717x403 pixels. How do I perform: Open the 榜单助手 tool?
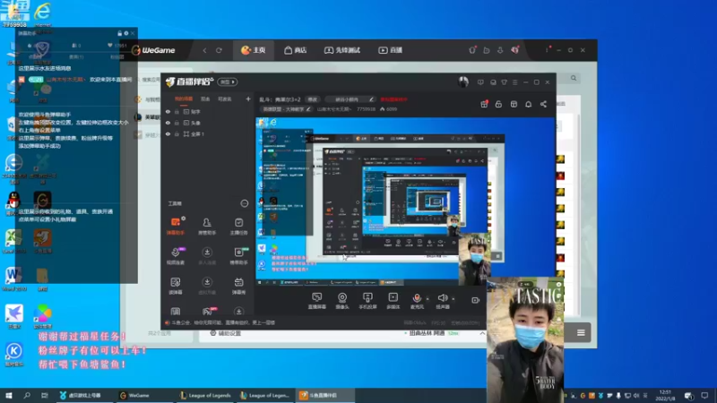click(x=238, y=256)
